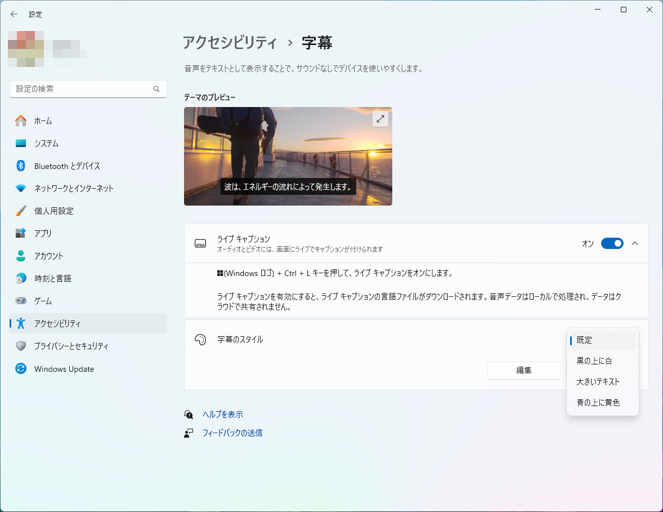This screenshot has height=512, width=663.
Task: Go to Windows Update settings
Action: pyautogui.click(x=65, y=368)
